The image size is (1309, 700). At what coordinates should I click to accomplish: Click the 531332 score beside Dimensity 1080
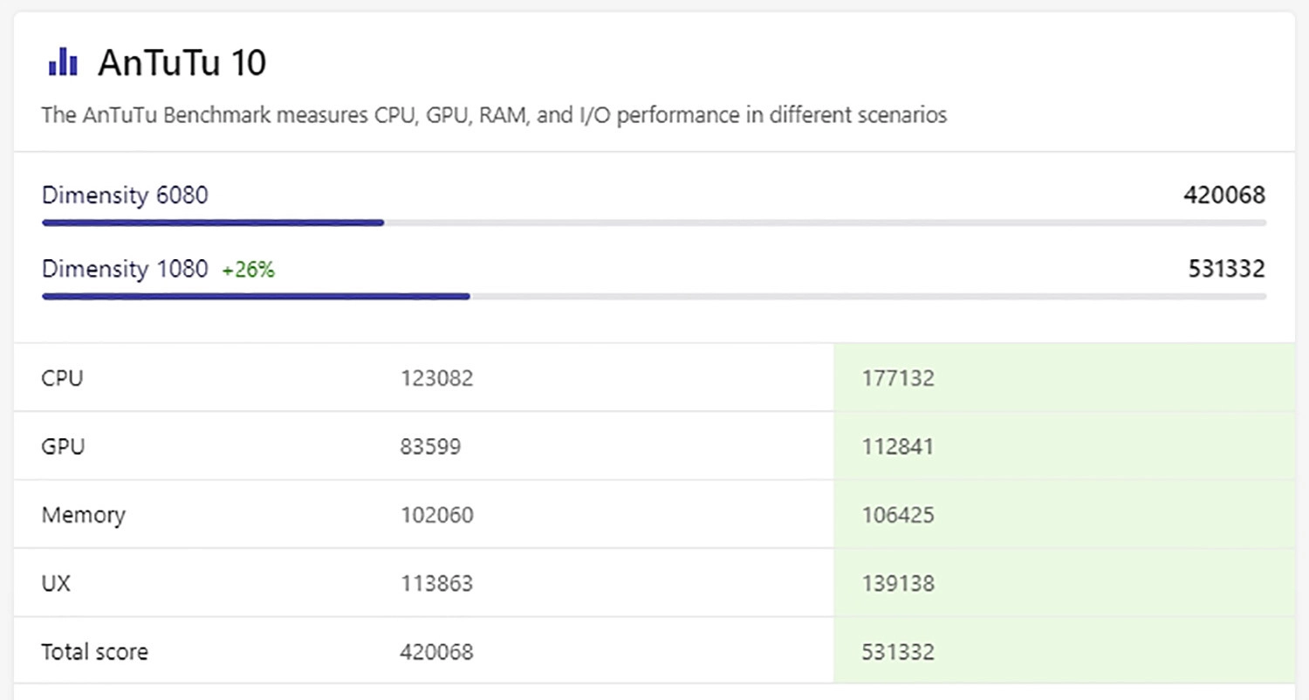point(1227,270)
